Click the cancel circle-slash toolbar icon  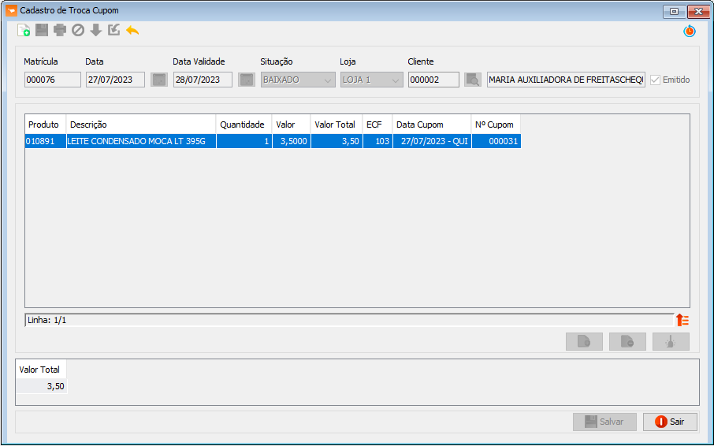pos(78,31)
